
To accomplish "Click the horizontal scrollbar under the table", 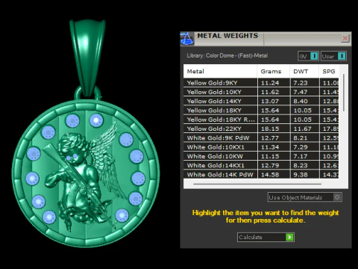I will pos(257,184).
